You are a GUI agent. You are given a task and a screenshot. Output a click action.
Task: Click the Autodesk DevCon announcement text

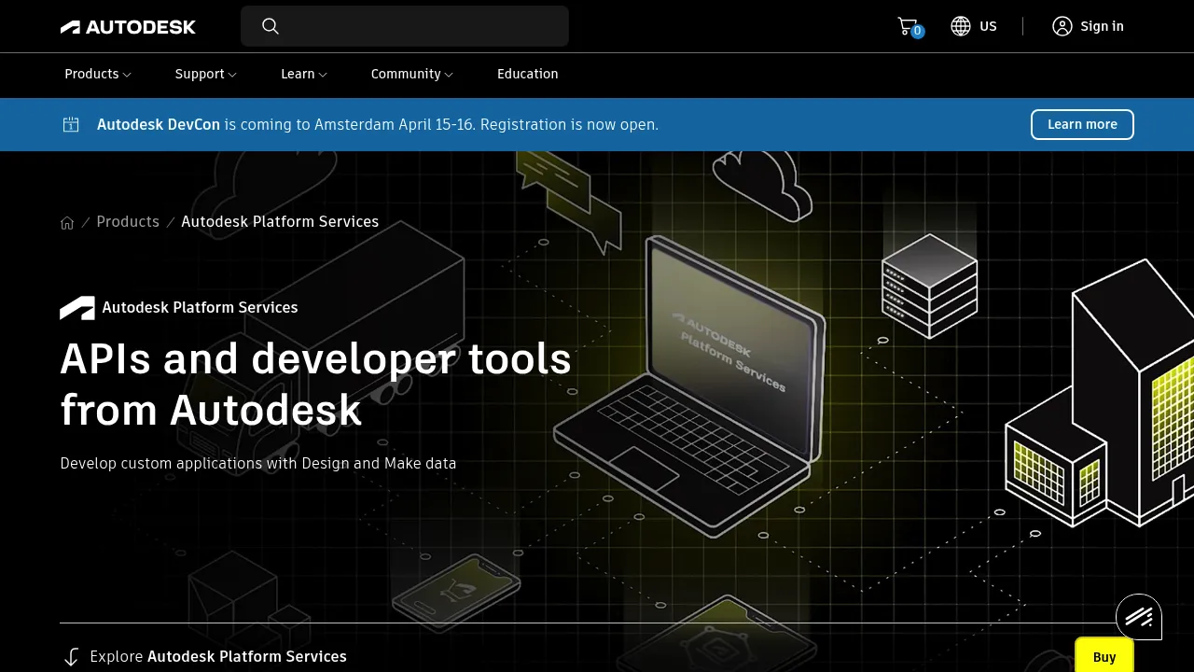[378, 124]
